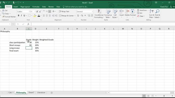Click Increase Decimal button
This screenshot has width=175, height=98.
pyautogui.click(x=89, y=16)
